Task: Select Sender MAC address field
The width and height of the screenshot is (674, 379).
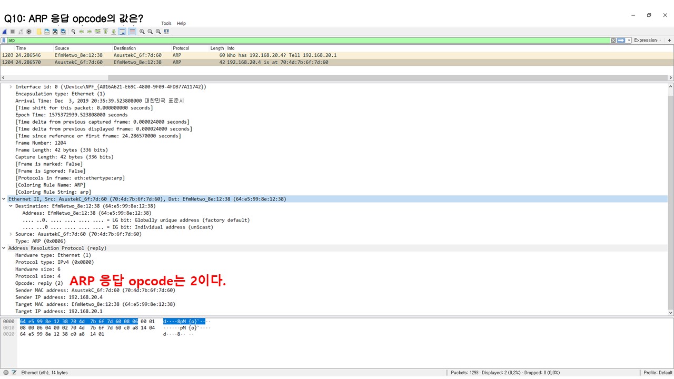Action: [95, 290]
